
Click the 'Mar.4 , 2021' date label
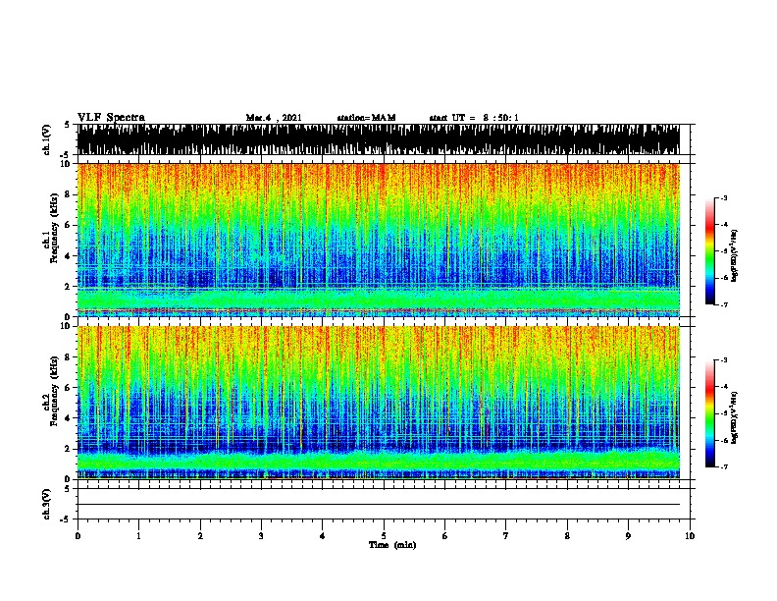tap(274, 118)
